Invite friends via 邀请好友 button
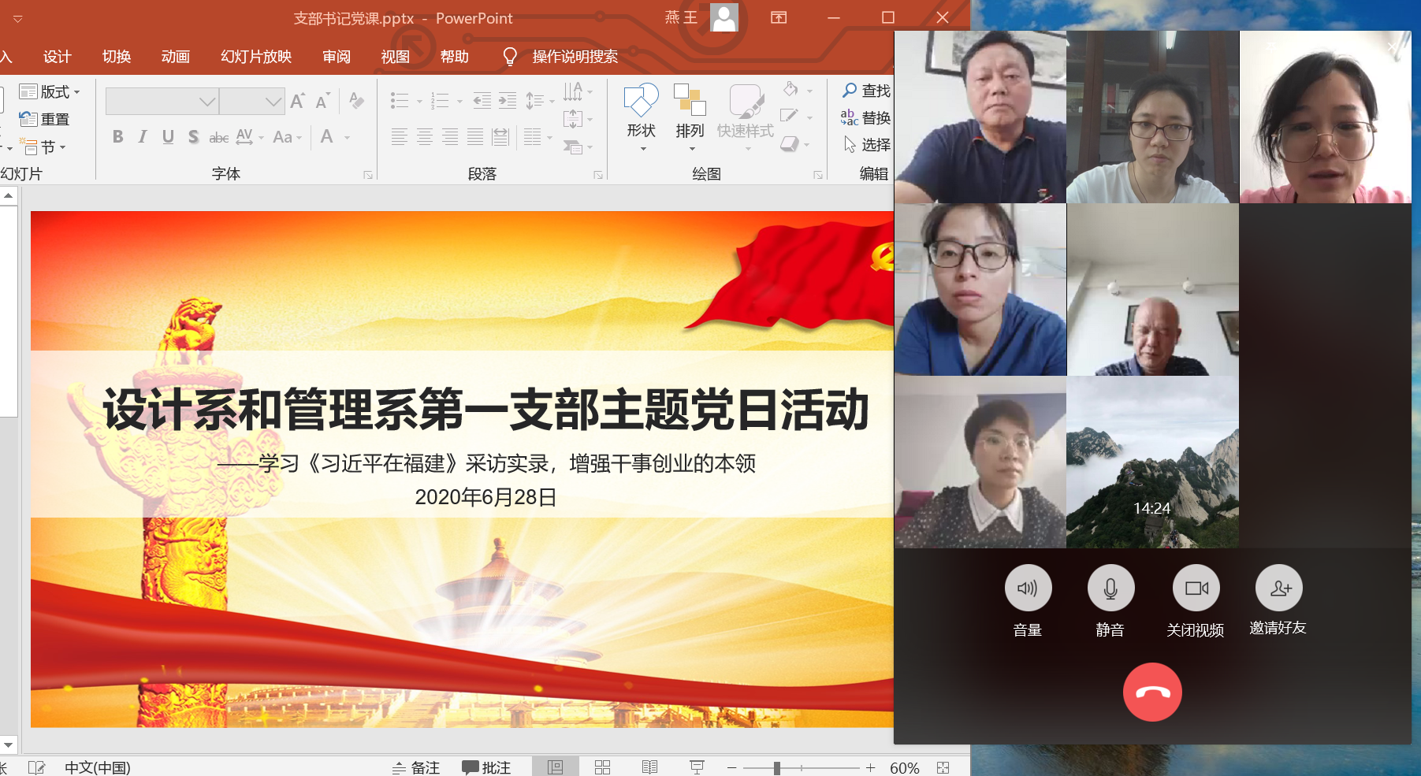Viewport: 1421px width, 776px height. coord(1278,588)
